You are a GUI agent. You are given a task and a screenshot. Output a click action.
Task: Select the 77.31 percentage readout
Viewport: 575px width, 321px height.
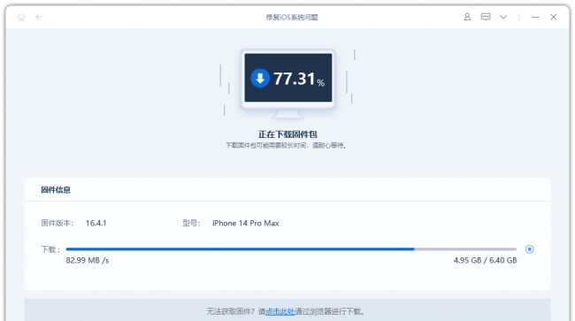299,79
